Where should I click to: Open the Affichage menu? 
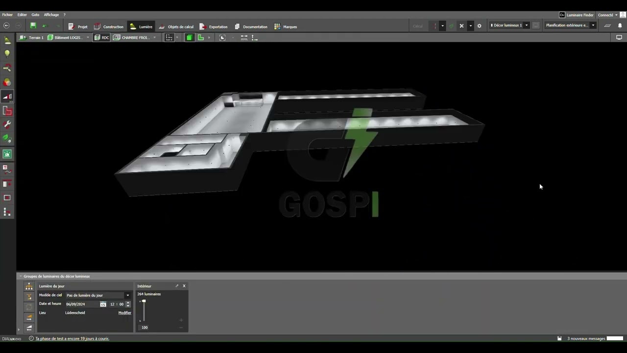point(51,15)
